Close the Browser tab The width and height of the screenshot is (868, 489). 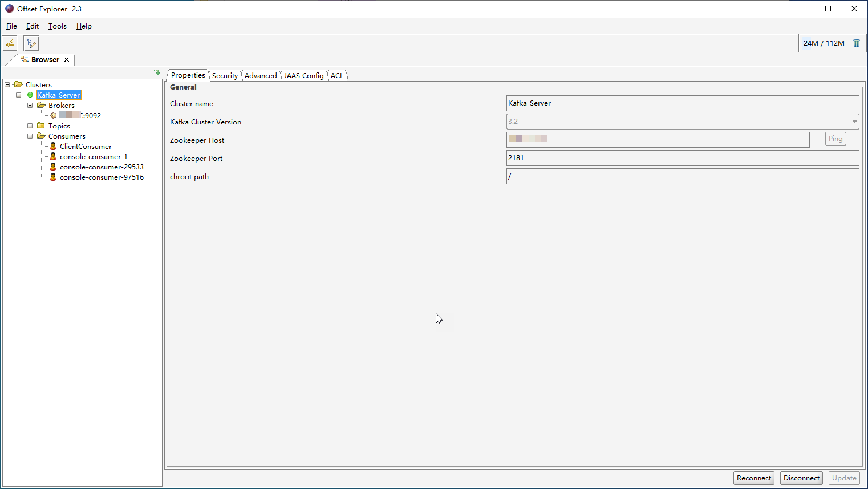(67, 59)
